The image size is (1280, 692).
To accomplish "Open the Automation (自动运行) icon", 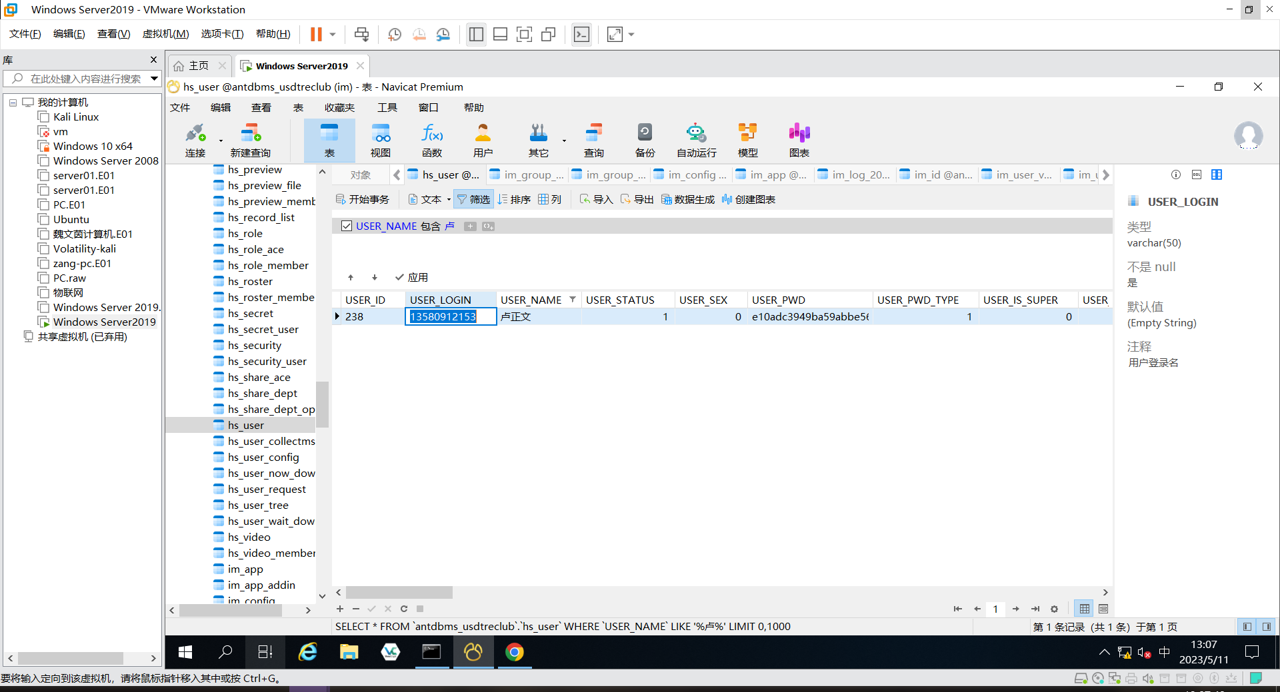I will (x=697, y=140).
